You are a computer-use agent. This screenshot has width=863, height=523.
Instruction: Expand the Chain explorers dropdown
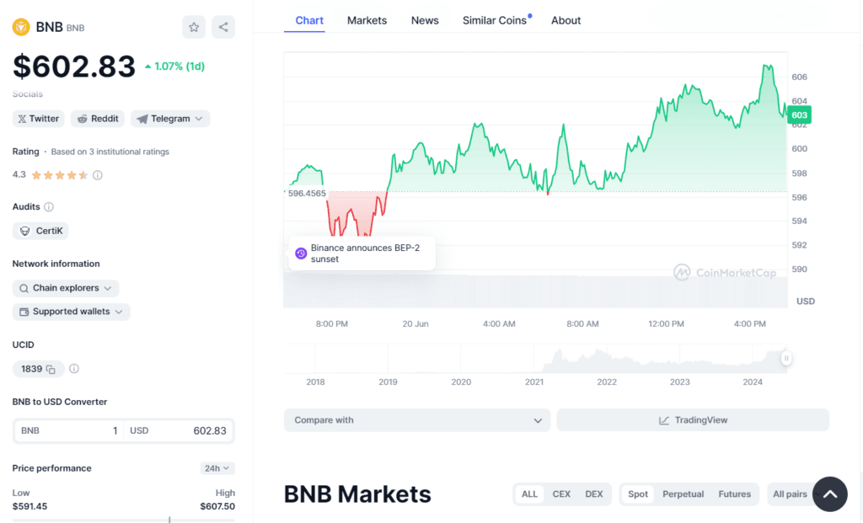point(66,288)
